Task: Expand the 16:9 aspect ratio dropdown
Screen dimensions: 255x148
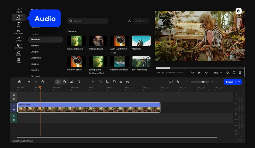Action: pos(218,73)
